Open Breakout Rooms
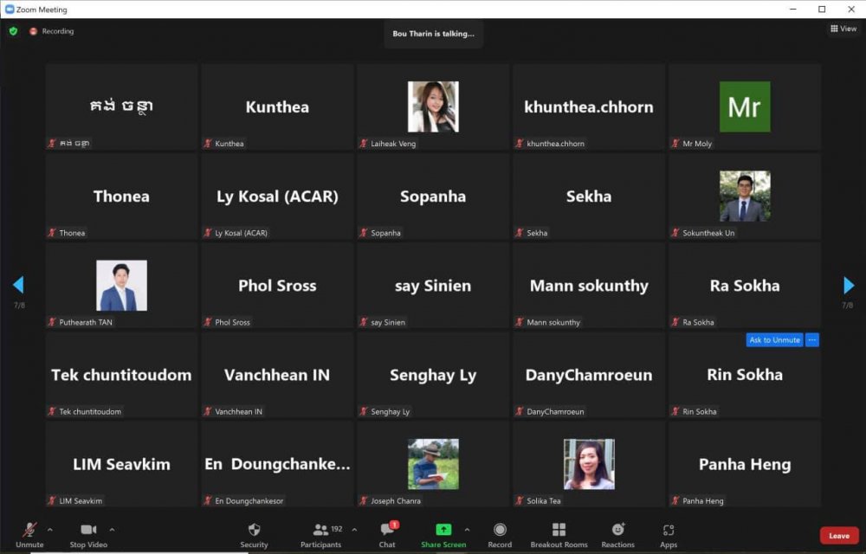This screenshot has width=866, height=554. [559, 530]
